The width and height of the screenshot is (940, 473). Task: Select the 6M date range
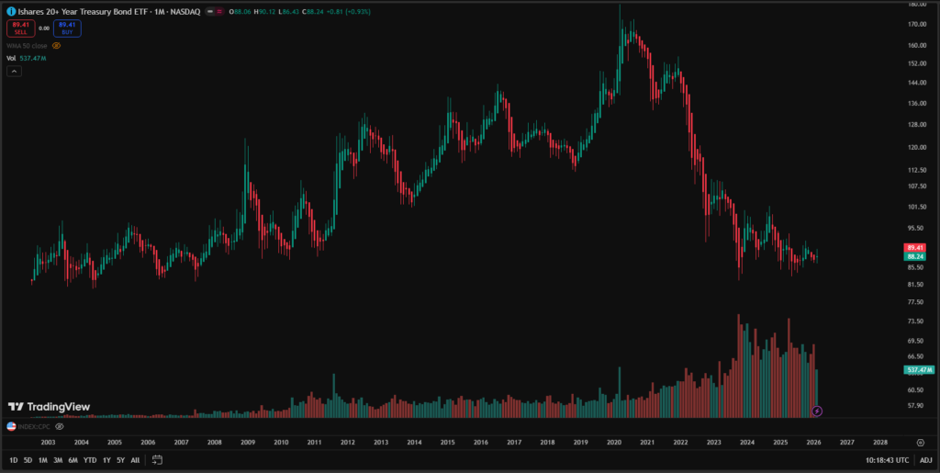pos(73,460)
